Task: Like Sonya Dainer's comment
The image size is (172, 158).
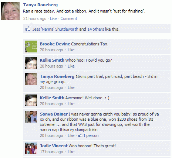Action: 71,135
